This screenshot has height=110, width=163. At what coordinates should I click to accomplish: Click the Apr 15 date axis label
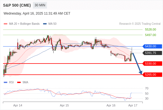(64, 105)
